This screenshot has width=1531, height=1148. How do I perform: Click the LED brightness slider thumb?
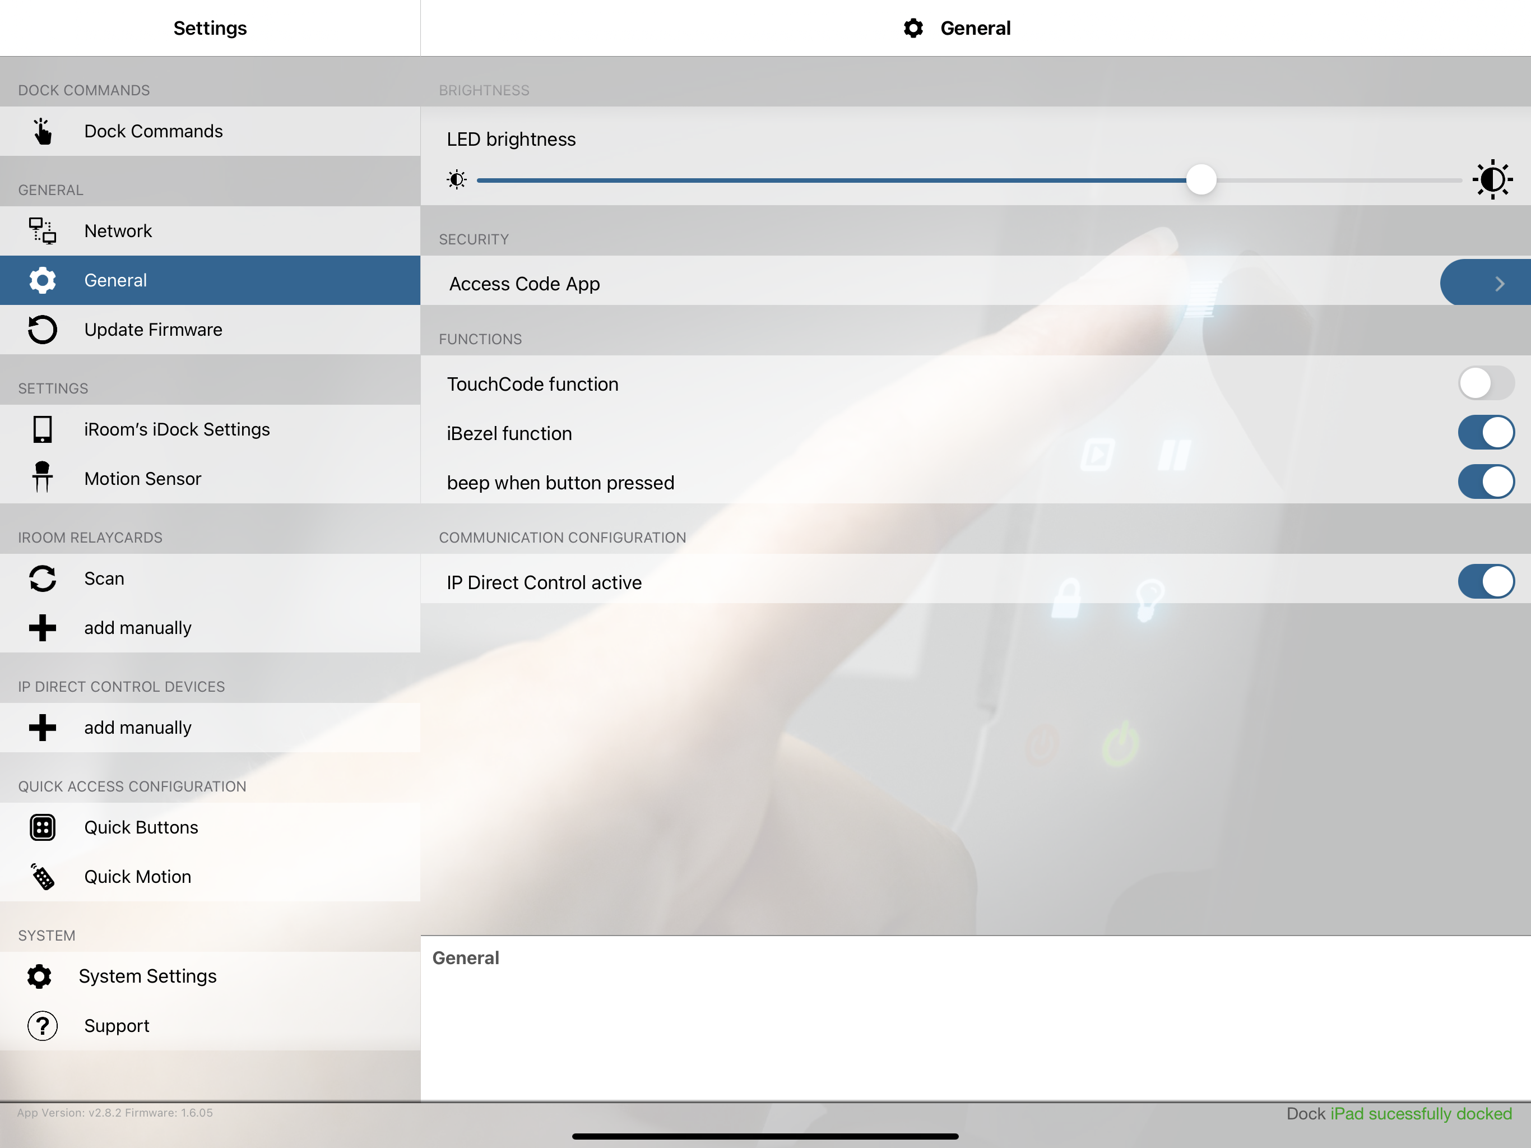tap(1201, 180)
